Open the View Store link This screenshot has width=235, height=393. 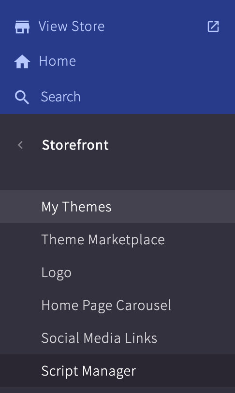pyautogui.click(x=71, y=27)
